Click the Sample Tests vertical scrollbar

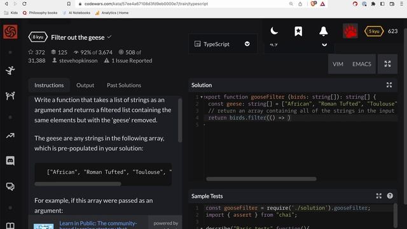(x=396, y=216)
